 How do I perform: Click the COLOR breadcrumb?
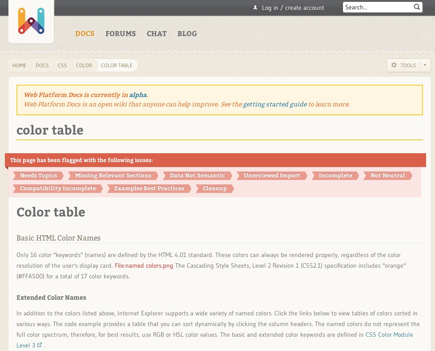pyautogui.click(x=84, y=65)
